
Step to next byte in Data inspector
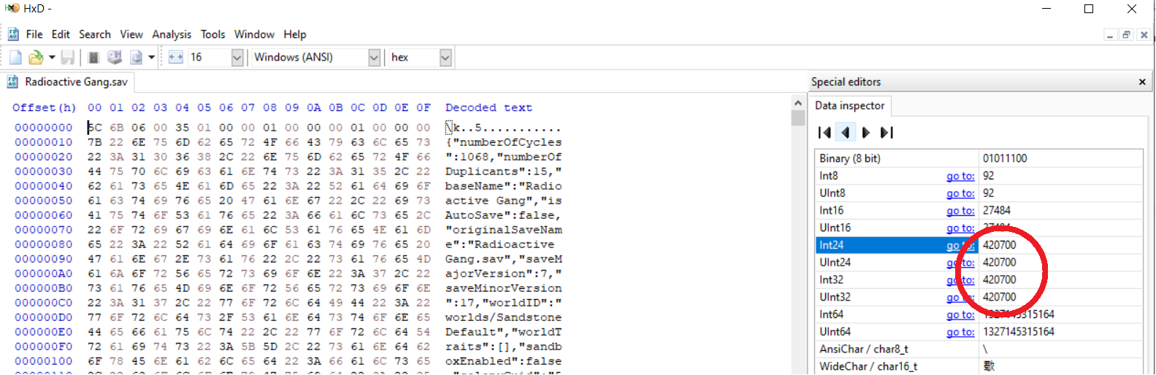[x=866, y=132]
